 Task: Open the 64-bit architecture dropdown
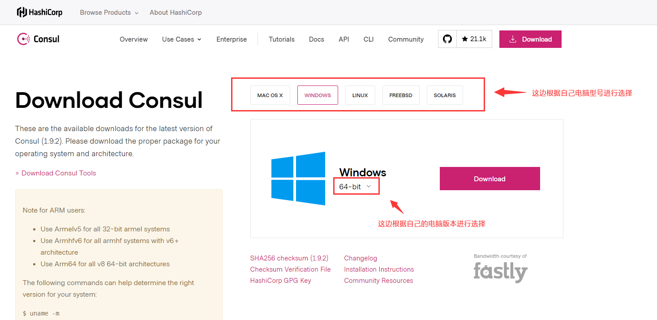pos(356,187)
